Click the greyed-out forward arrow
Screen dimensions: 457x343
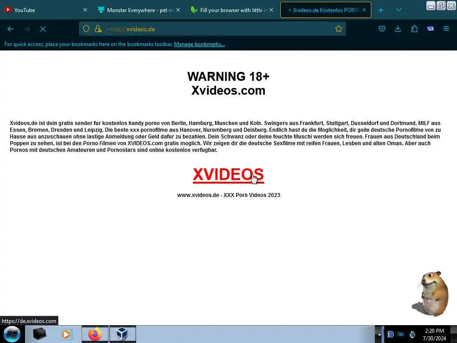coord(26,29)
